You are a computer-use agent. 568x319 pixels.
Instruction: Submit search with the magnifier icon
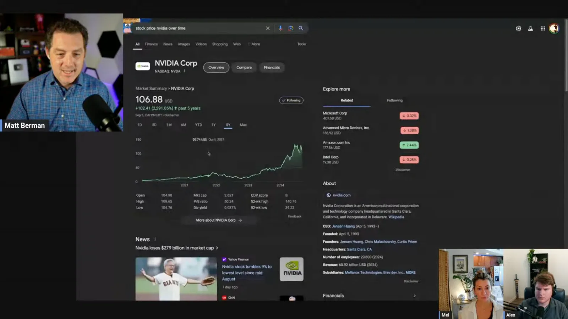(301, 28)
